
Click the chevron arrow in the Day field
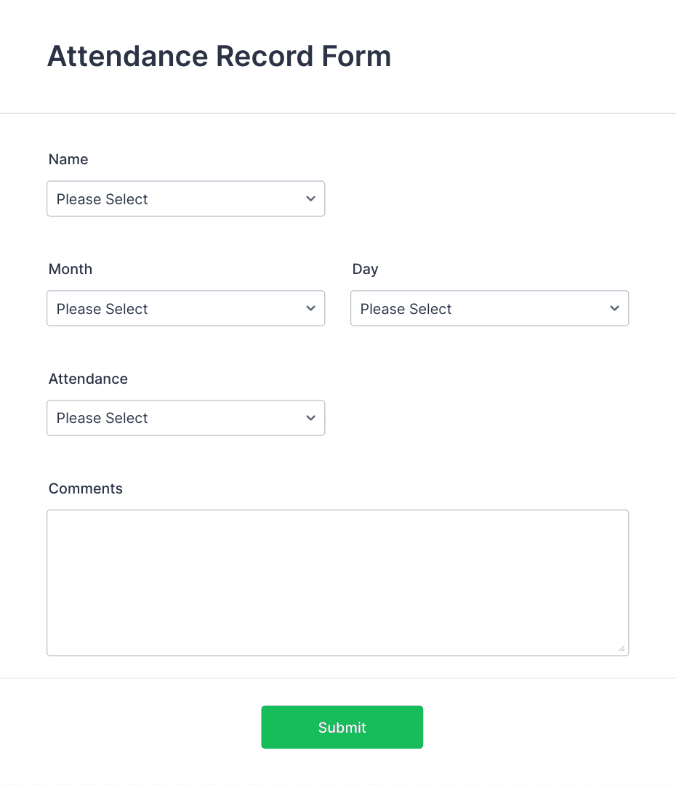pos(614,308)
